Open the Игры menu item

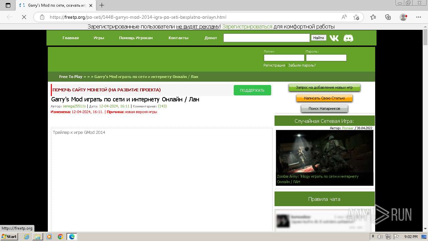99,38
